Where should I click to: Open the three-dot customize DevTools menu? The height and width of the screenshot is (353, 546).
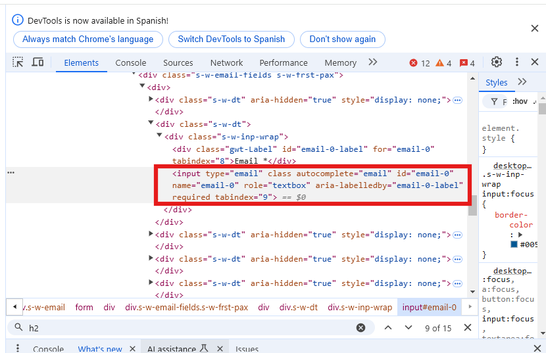517,62
